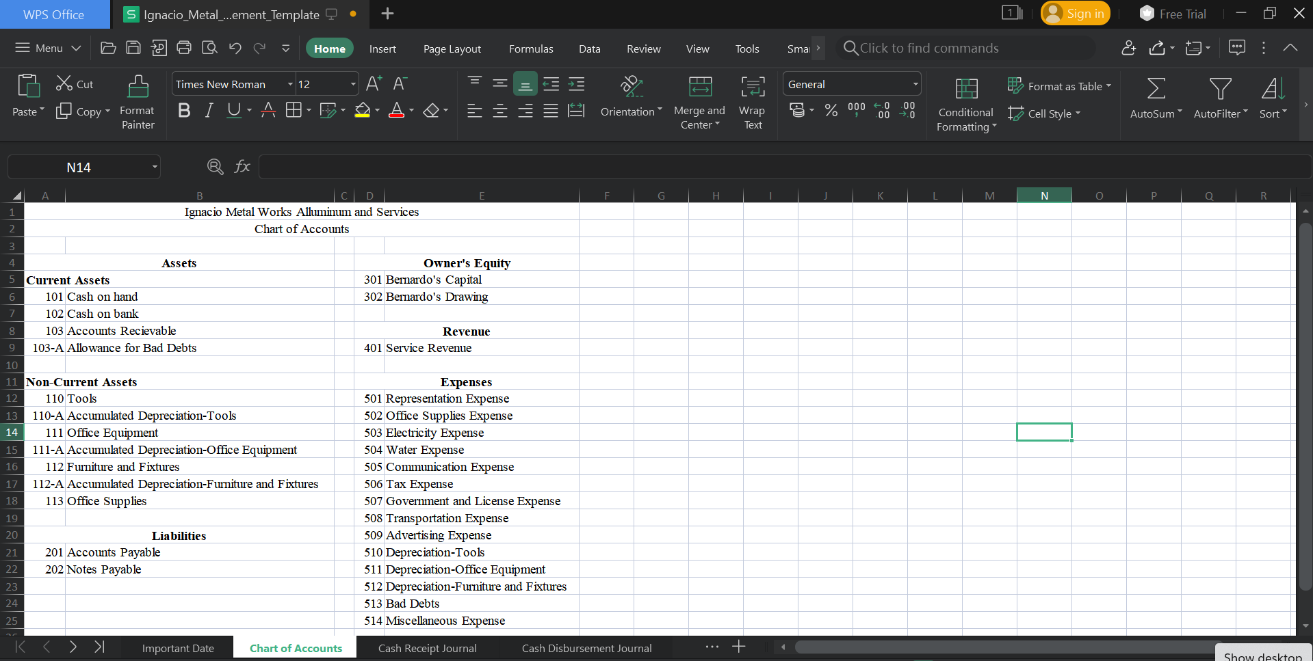Image resolution: width=1313 pixels, height=661 pixels.
Task: Center cell text horizontally
Action: [500, 111]
